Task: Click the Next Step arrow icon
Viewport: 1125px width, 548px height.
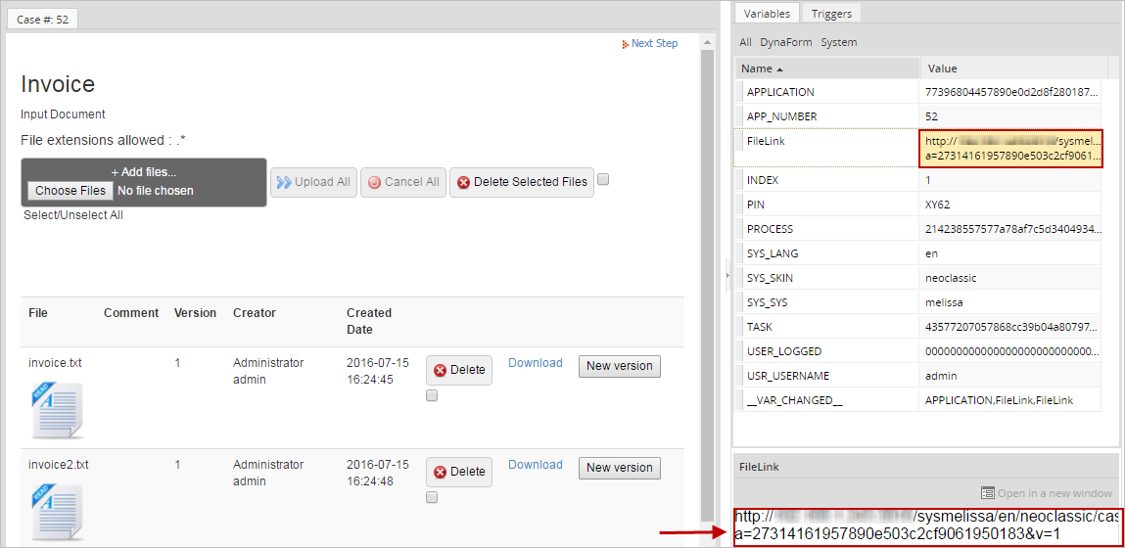Action: pyautogui.click(x=626, y=44)
